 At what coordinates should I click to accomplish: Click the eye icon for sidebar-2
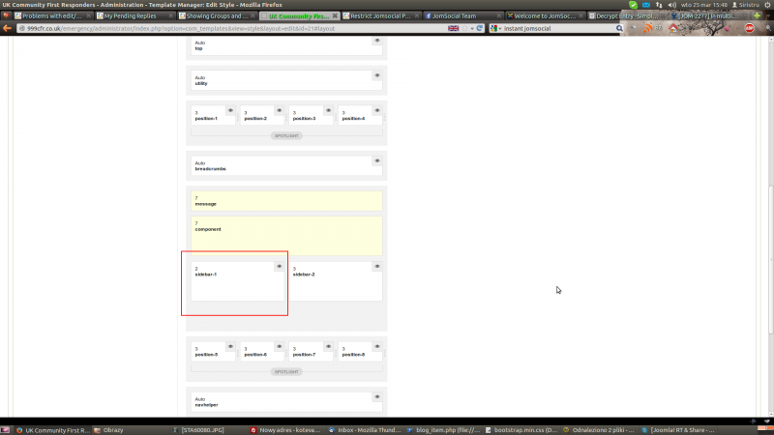coord(376,266)
